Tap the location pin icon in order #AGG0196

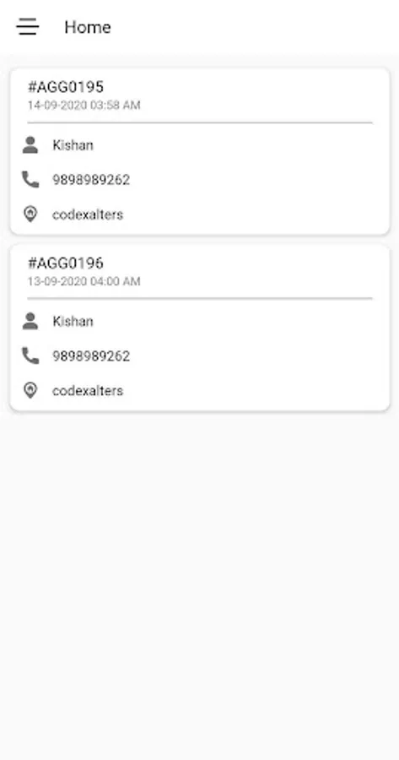point(30,390)
